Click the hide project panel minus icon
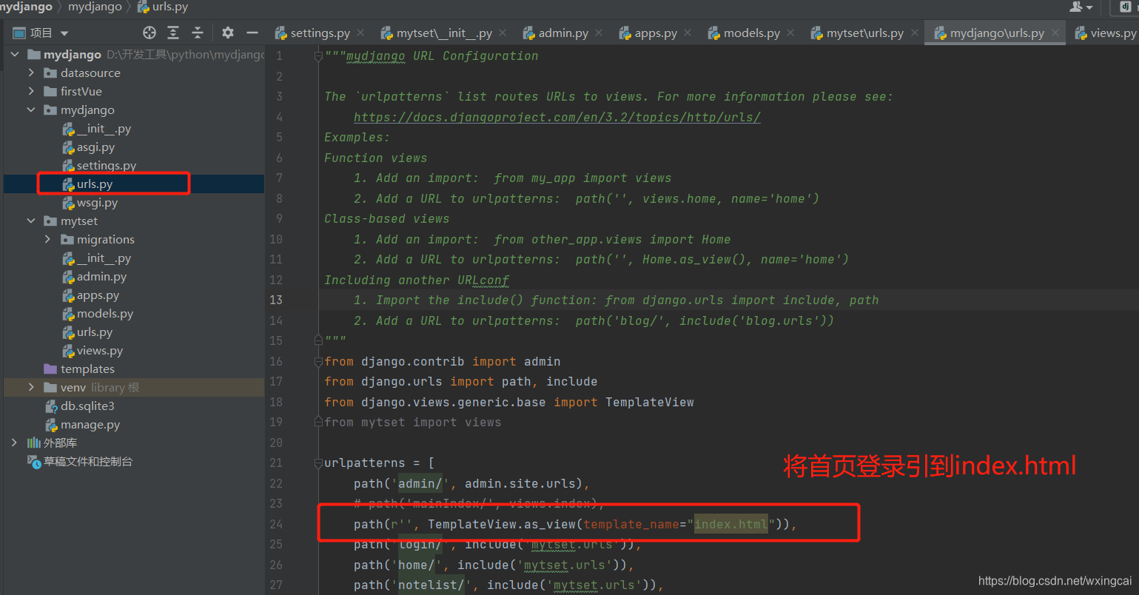The height and width of the screenshot is (595, 1139). pyautogui.click(x=252, y=33)
